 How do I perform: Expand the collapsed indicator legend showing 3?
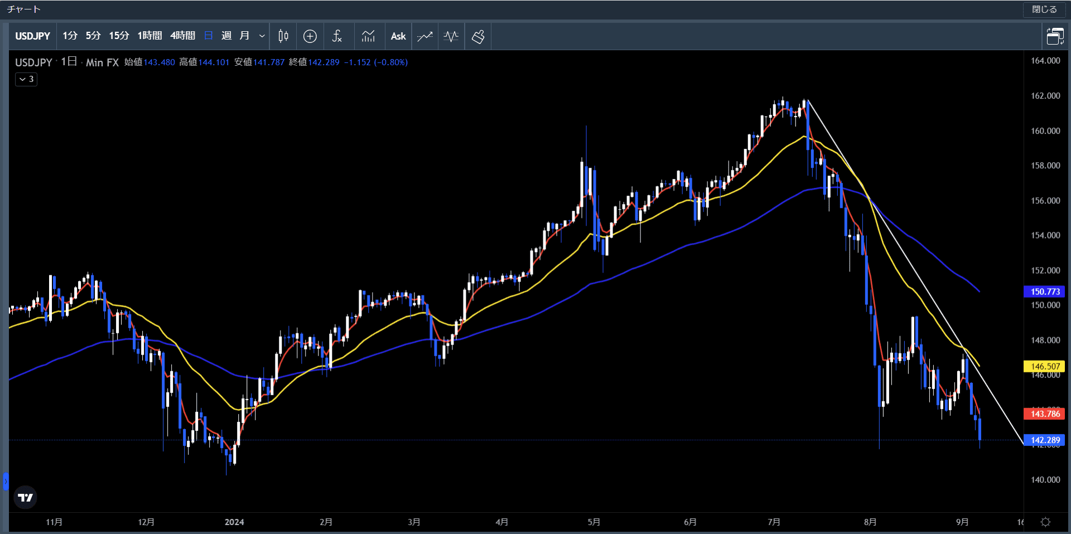point(26,79)
